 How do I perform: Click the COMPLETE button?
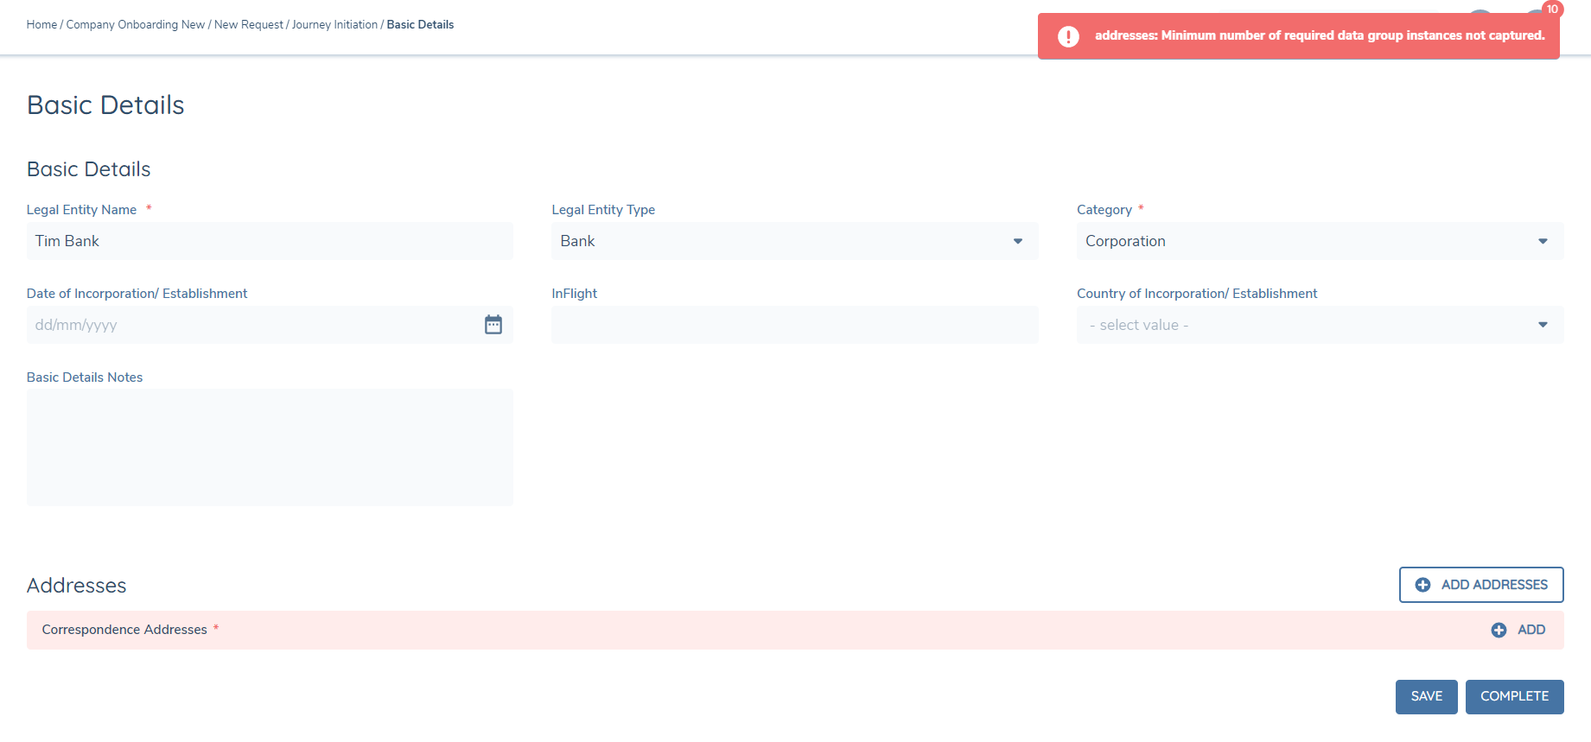(1514, 696)
